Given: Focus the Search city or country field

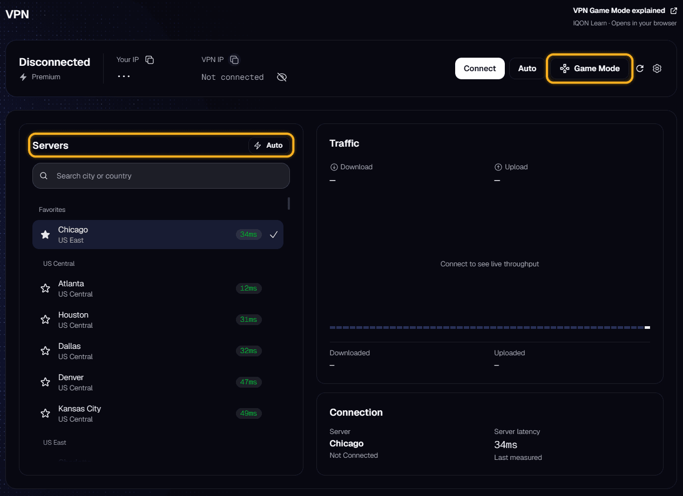Looking at the screenshot, I should [x=161, y=176].
